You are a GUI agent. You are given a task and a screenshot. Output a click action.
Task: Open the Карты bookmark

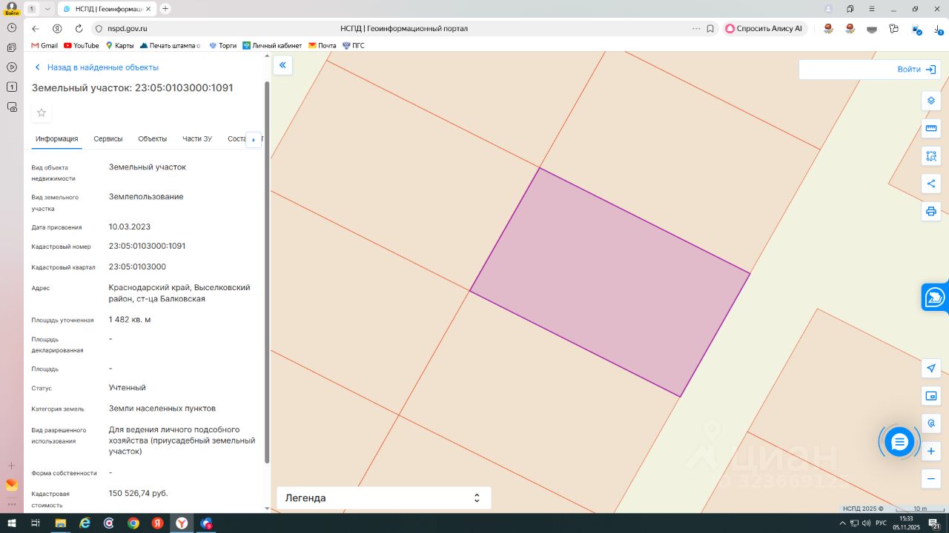pyautogui.click(x=120, y=46)
